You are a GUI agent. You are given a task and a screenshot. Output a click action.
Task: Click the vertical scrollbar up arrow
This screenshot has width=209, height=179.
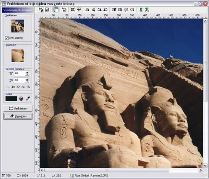tap(205, 21)
